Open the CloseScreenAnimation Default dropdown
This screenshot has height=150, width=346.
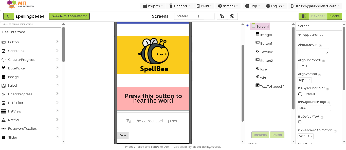click(305, 136)
